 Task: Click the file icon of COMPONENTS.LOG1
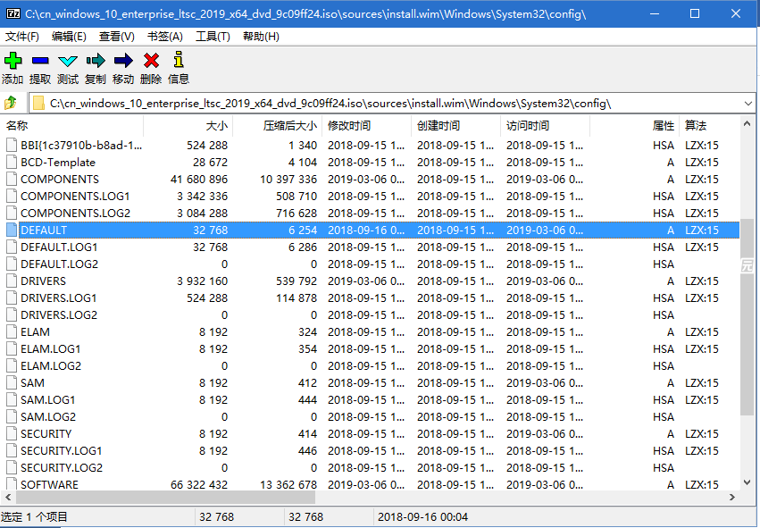tap(12, 196)
